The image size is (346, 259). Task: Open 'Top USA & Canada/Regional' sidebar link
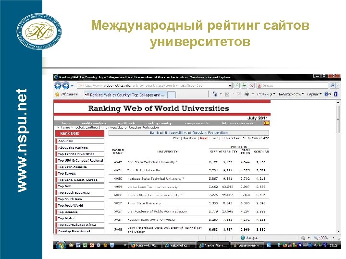80,160
